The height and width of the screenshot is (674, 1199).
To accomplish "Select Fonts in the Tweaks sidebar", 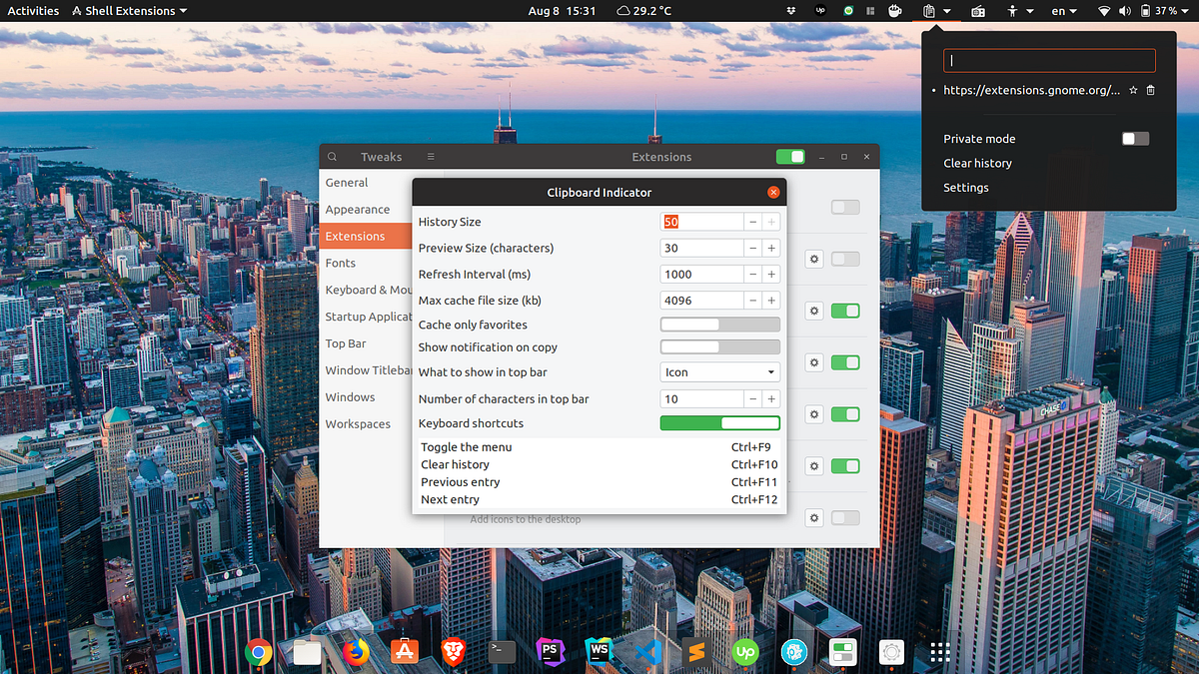I will click(x=340, y=263).
